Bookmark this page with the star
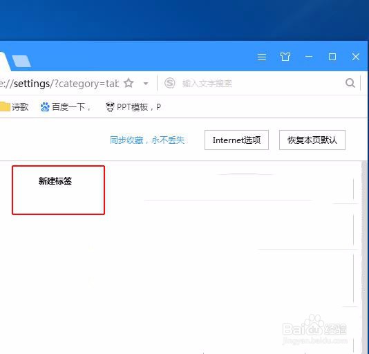This screenshot has height=354, width=369. [129, 83]
